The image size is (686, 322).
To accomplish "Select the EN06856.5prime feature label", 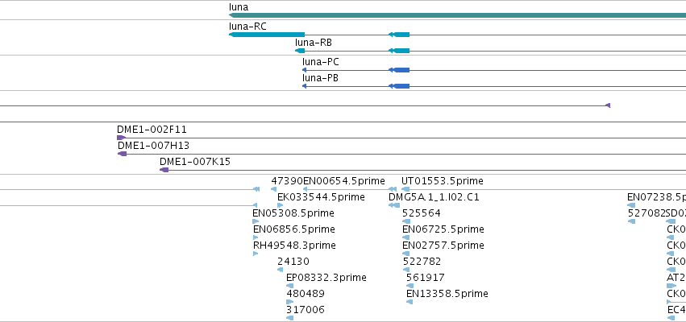I will [294, 229].
